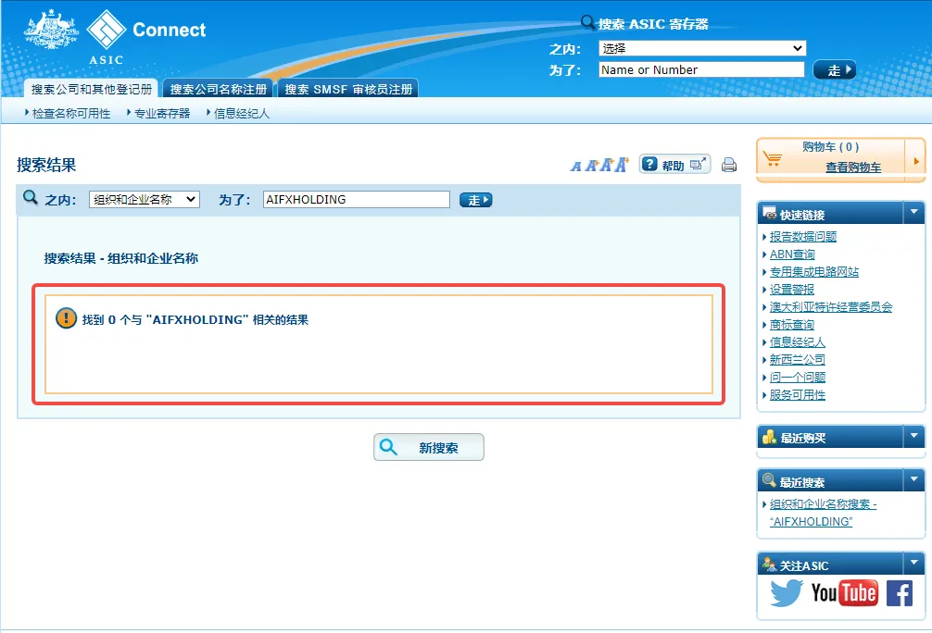Click the 找到 0 个与 AIFXHOLDING 相关的结果 message
The image size is (932, 633).
click(x=195, y=319)
